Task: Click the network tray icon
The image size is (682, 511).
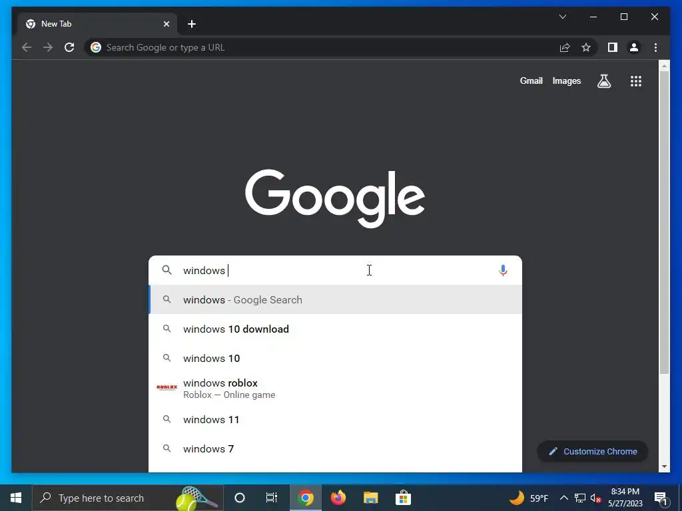Action: click(580, 498)
